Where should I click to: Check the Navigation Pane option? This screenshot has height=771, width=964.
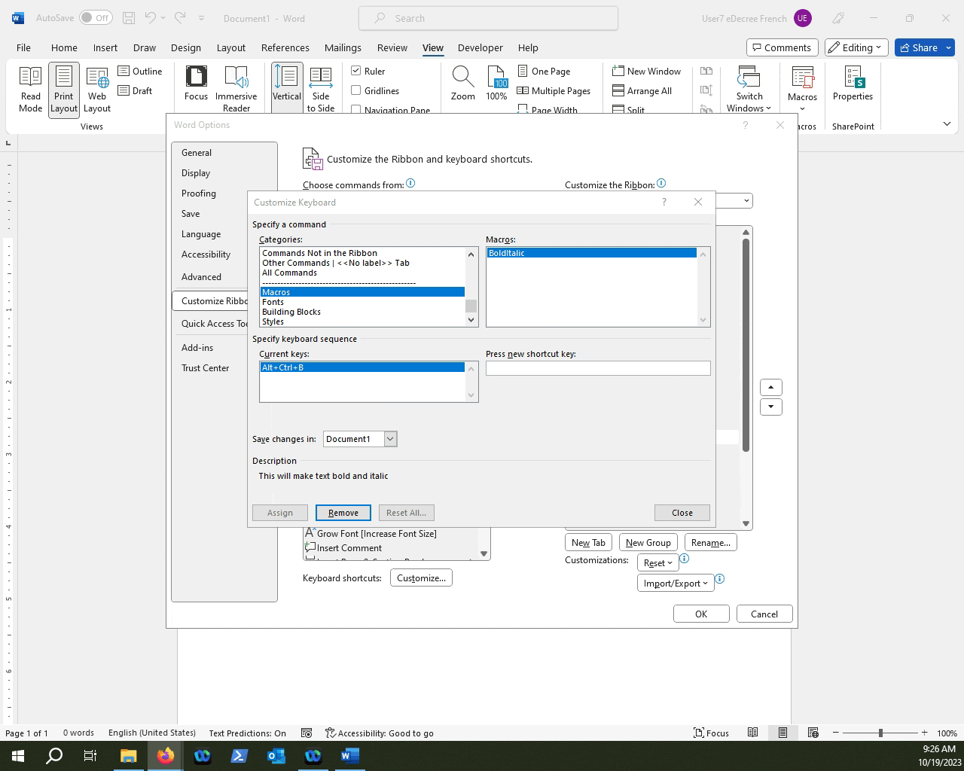[x=356, y=109]
